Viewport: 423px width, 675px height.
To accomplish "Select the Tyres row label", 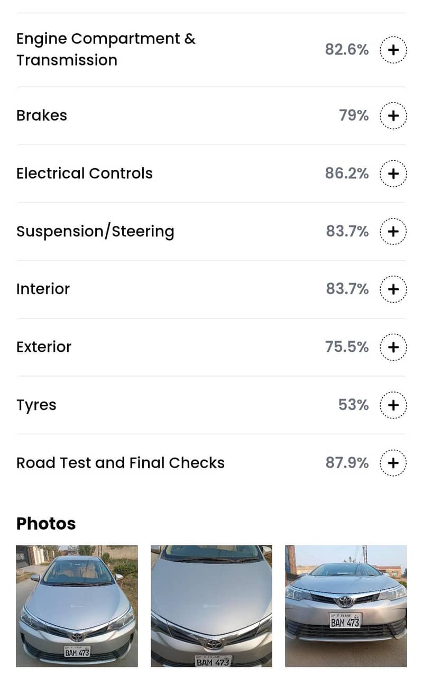I will (x=36, y=405).
